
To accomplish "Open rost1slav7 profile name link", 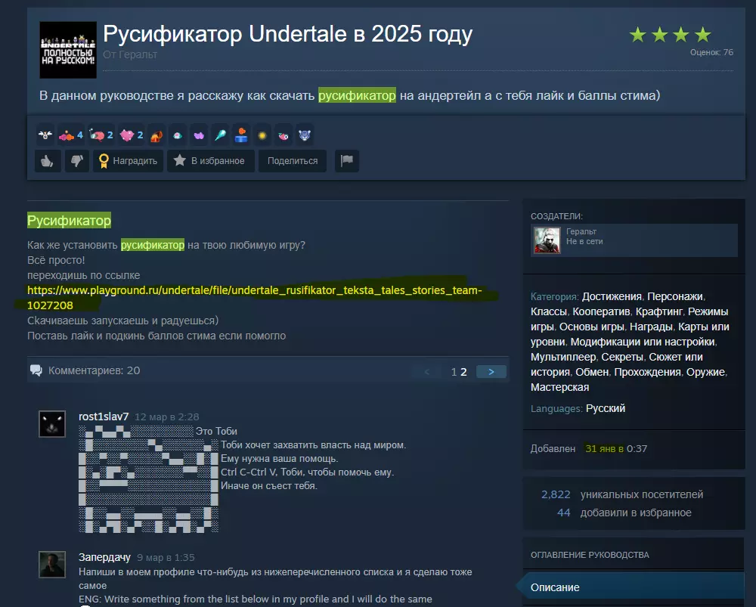I will tap(104, 417).
